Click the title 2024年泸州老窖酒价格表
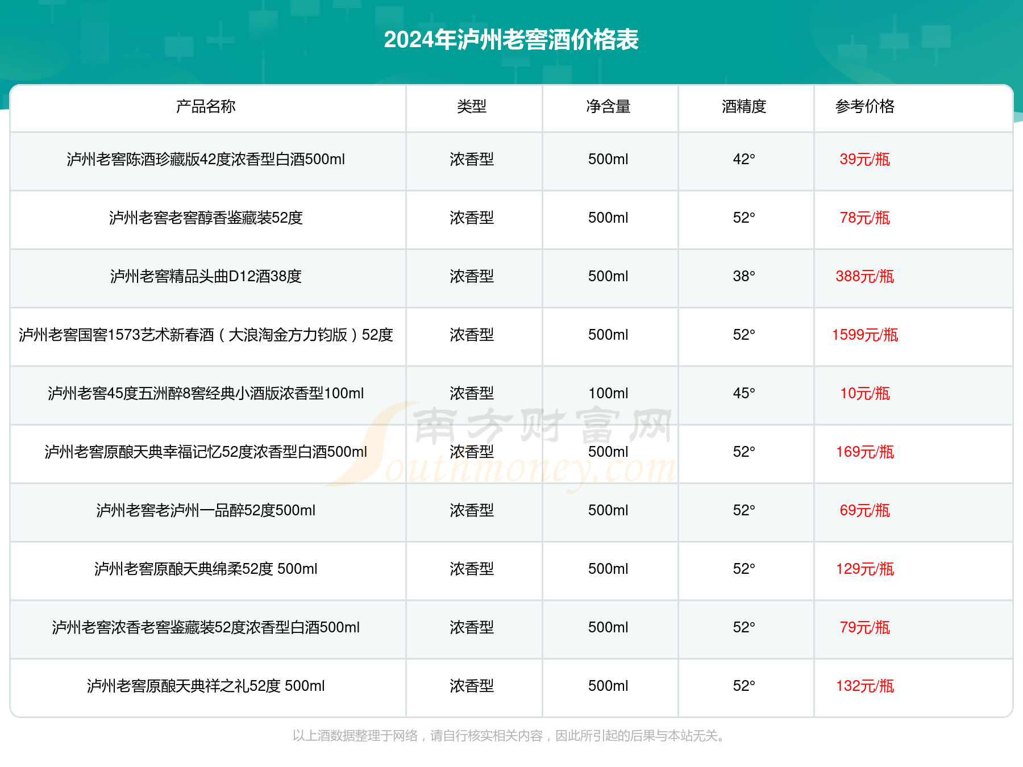 tap(511, 40)
